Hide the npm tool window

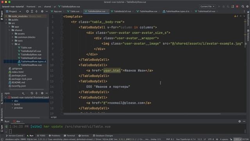coord(46,93)
